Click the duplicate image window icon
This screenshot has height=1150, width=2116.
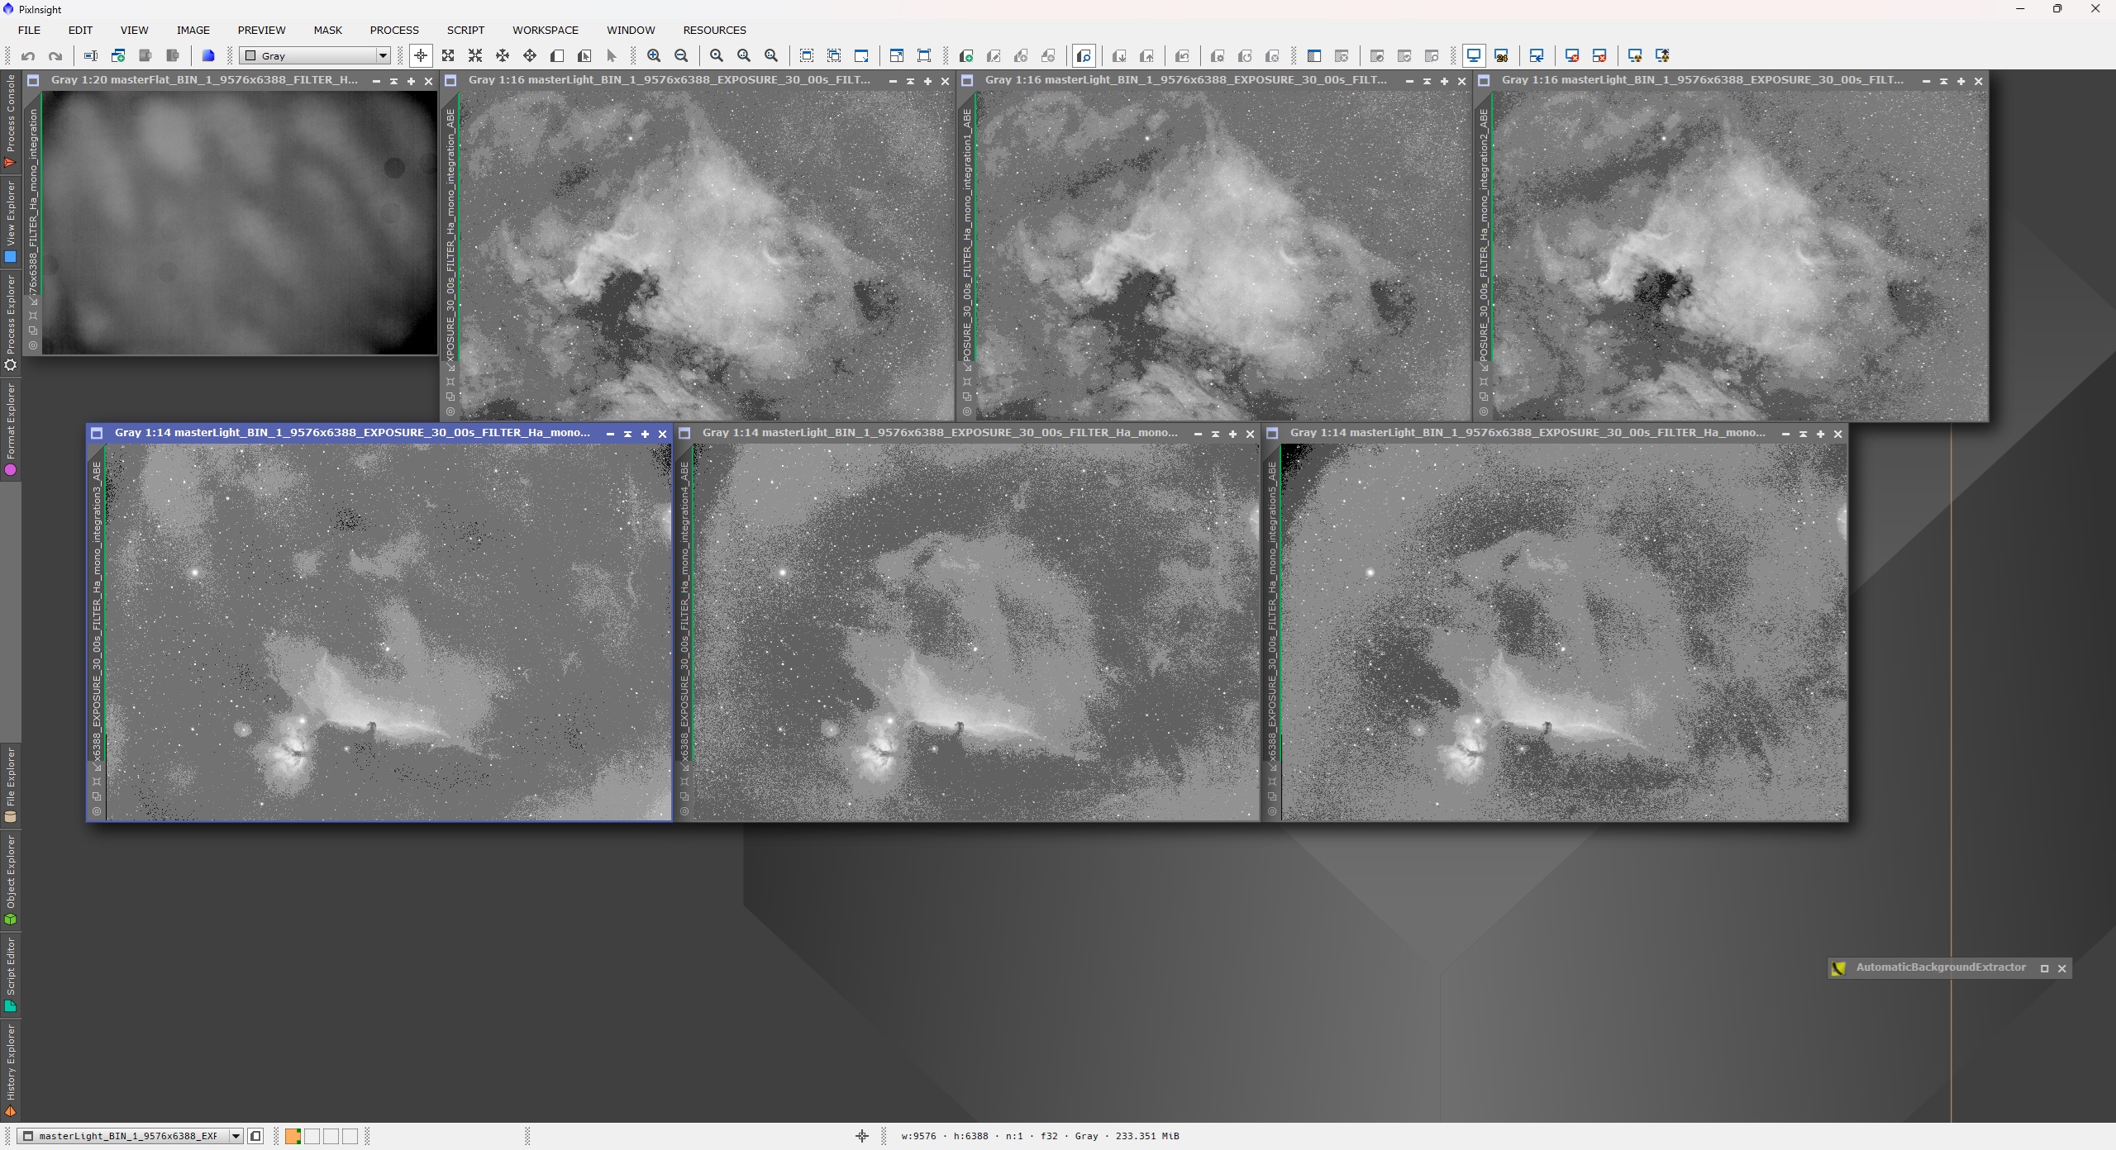pyautogui.click(x=118, y=56)
